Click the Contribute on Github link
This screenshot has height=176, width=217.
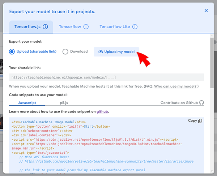pos(179,103)
